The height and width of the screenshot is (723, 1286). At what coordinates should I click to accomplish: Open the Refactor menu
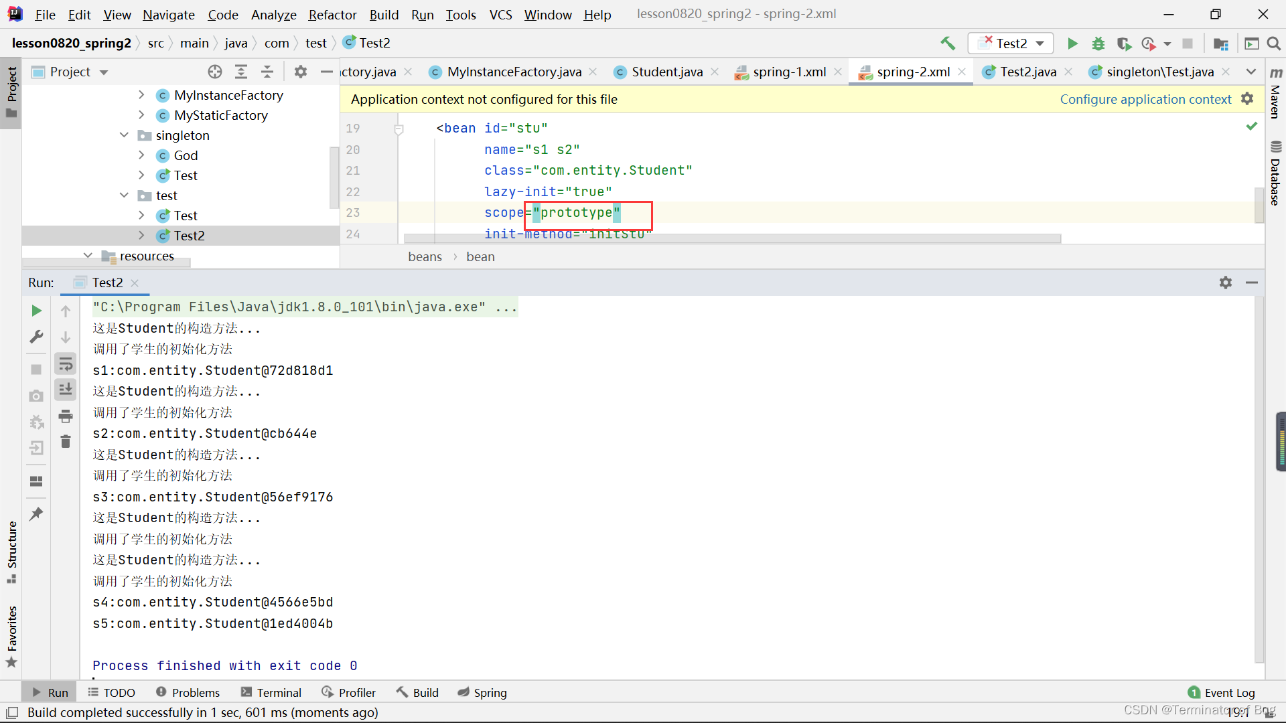332,14
